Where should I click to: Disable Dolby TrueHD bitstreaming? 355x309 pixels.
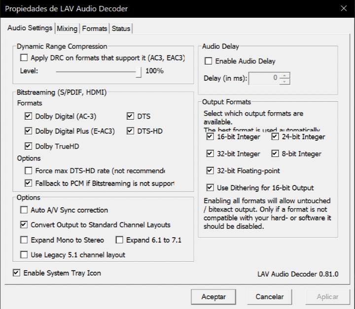(28, 146)
